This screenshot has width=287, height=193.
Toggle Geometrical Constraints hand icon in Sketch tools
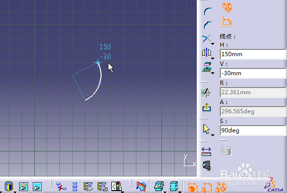(x=227, y=7)
